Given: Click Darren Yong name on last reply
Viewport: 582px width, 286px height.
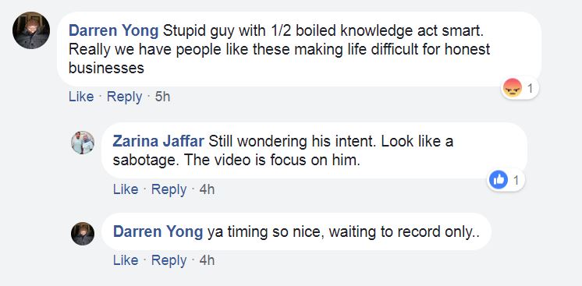Looking at the screenshot, I should tap(158, 232).
